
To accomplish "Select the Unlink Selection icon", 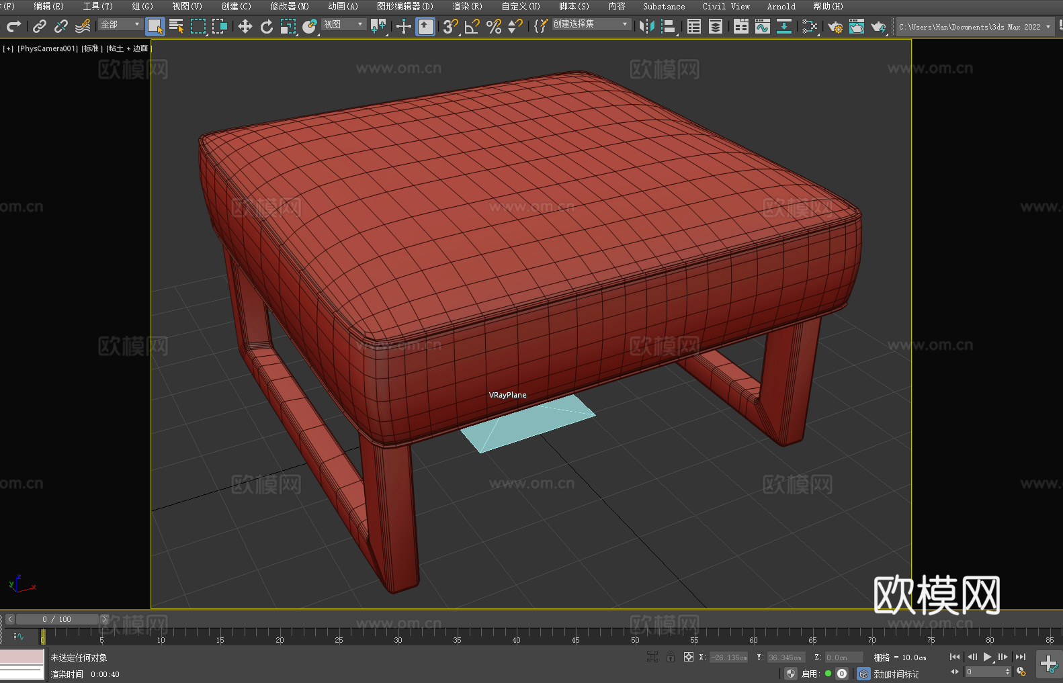I will pos(61,26).
